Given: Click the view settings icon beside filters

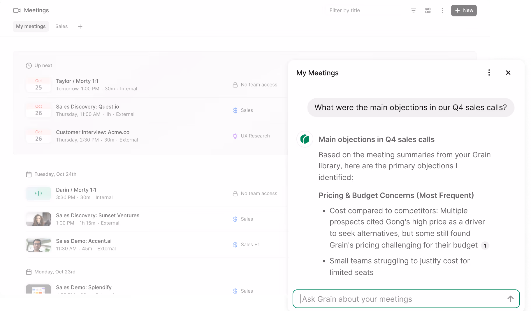Looking at the screenshot, I should (x=428, y=10).
